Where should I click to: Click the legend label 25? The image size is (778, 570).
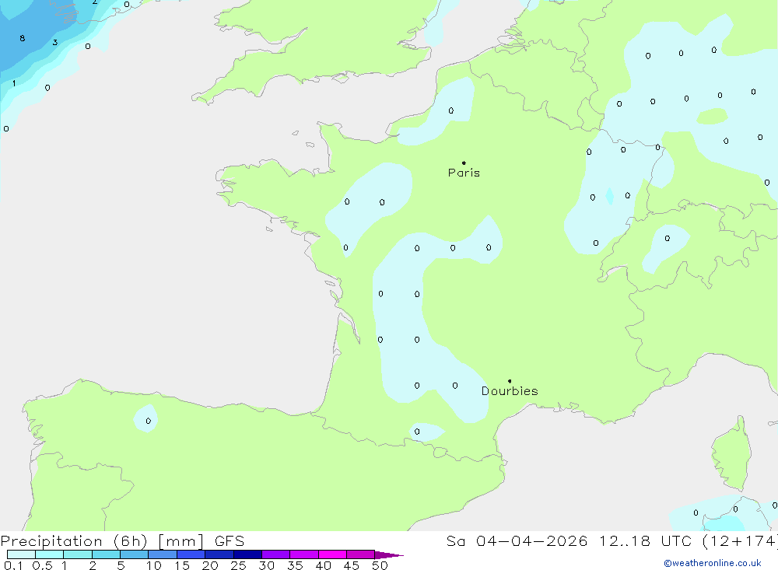tap(239, 565)
